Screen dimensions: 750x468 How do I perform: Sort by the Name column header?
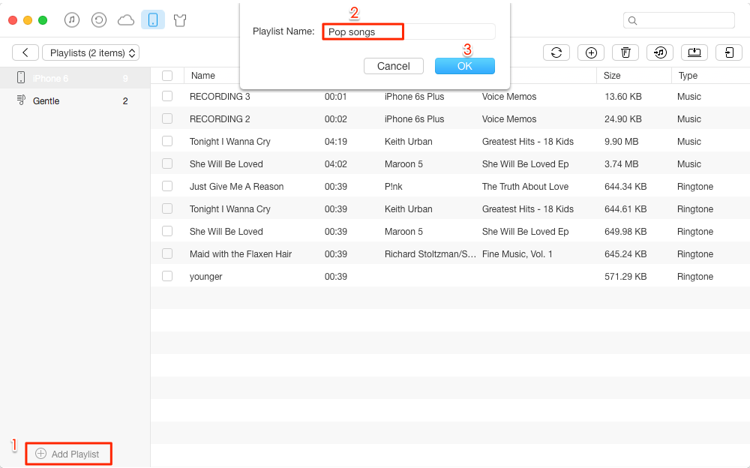(202, 76)
